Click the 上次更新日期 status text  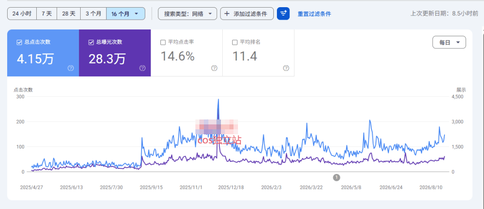(x=444, y=13)
